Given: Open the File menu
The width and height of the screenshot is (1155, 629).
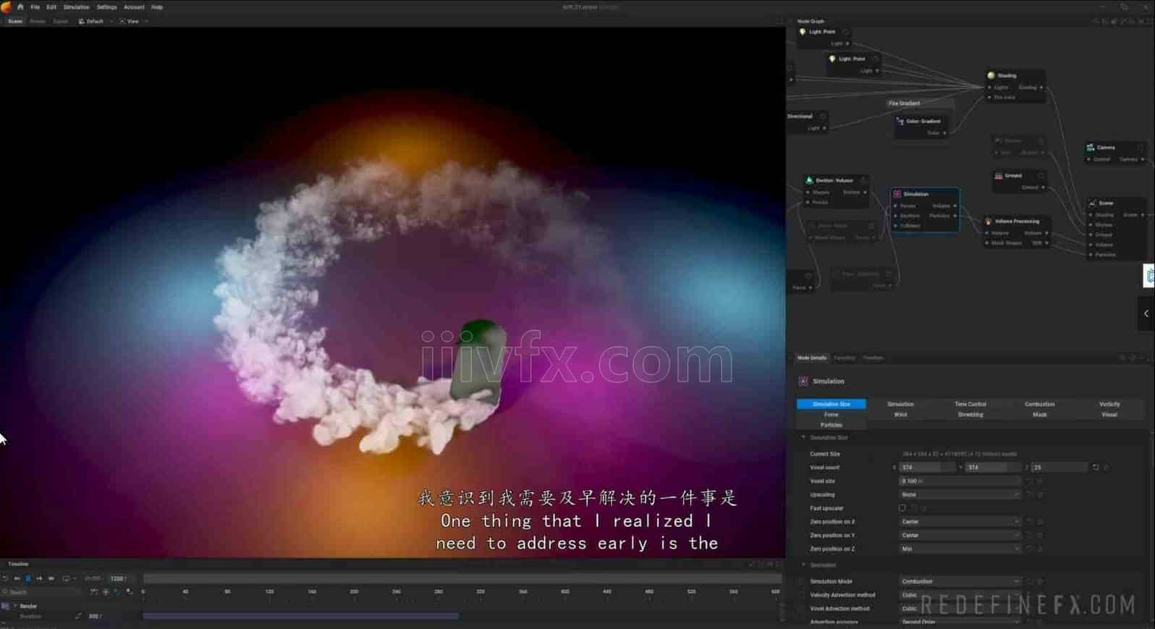Looking at the screenshot, I should point(35,7).
